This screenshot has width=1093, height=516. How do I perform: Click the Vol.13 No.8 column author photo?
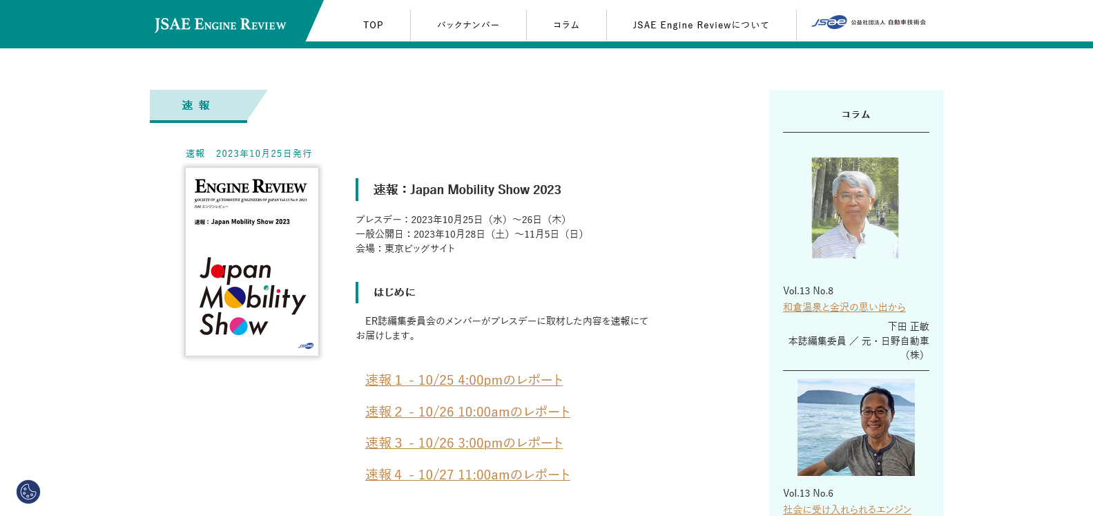click(x=855, y=208)
